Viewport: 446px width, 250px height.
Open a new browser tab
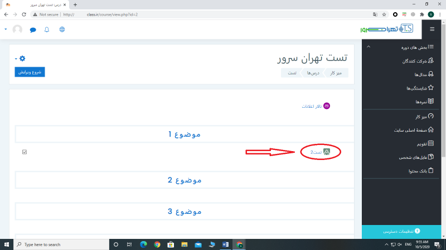tap(75, 4)
